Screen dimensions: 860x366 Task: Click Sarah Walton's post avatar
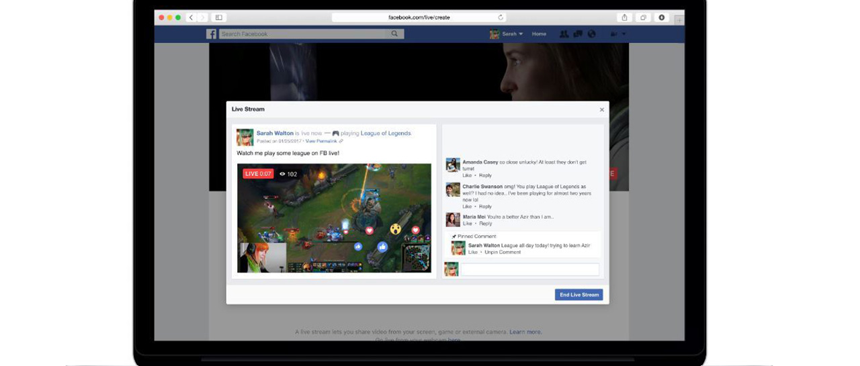pyautogui.click(x=245, y=137)
